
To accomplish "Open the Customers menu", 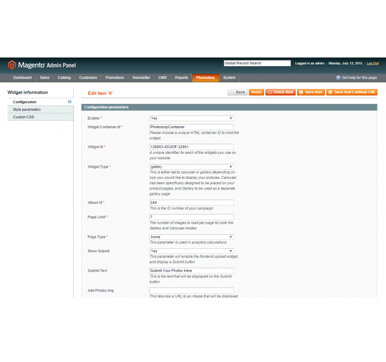I will pyautogui.click(x=88, y=78).
